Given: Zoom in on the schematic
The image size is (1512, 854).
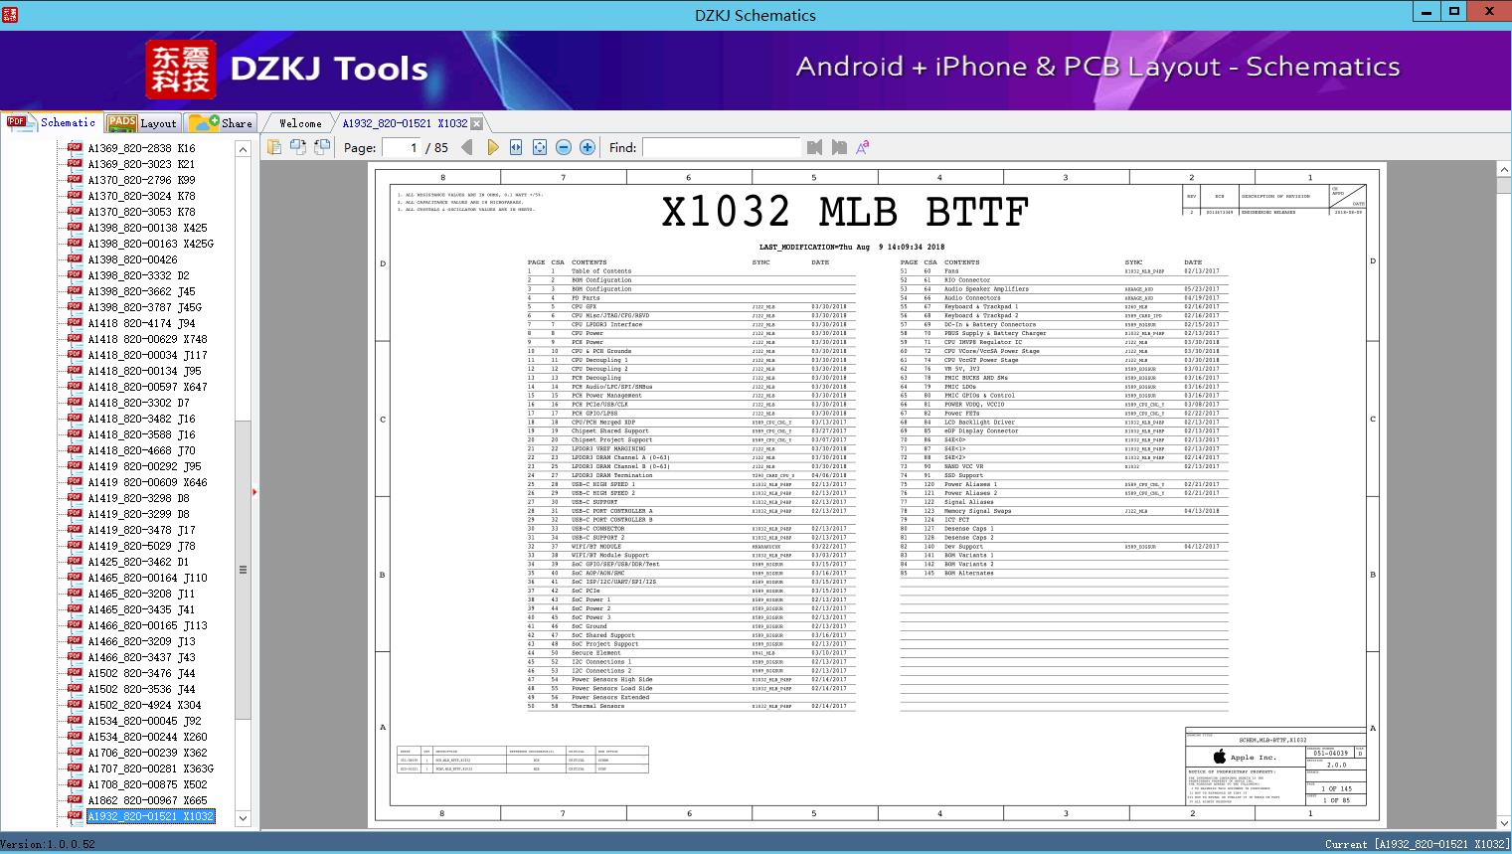Looking at the screenshot, I should tap(588, 147).
